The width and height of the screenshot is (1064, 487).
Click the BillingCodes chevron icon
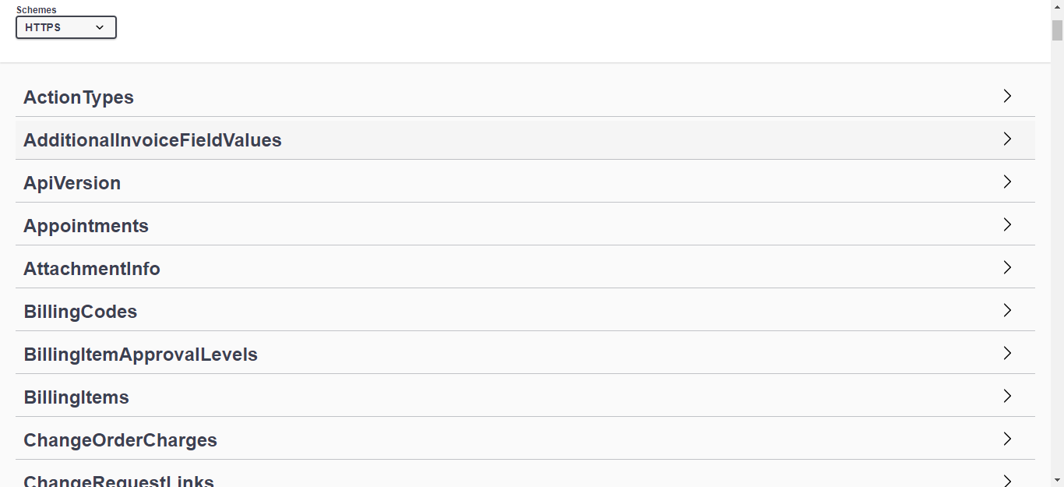pos(1007,311)
